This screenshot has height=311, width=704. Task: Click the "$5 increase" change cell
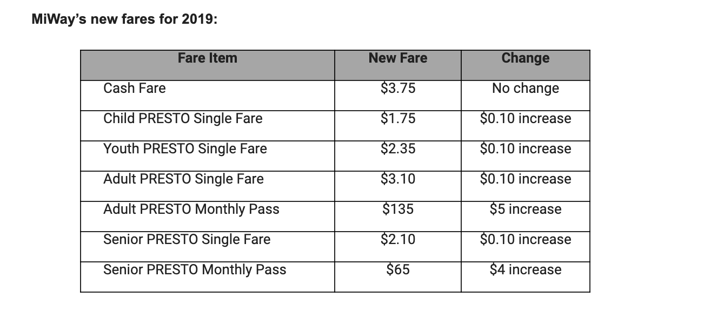tap(525, 209)
